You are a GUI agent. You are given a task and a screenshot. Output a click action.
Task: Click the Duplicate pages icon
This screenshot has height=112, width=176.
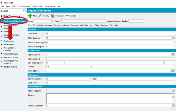pyautogui.click(x=53, y=16)
